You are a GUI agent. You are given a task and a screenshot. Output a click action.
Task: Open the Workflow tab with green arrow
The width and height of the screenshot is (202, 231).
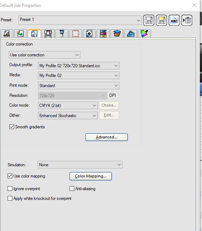(21, 34)
